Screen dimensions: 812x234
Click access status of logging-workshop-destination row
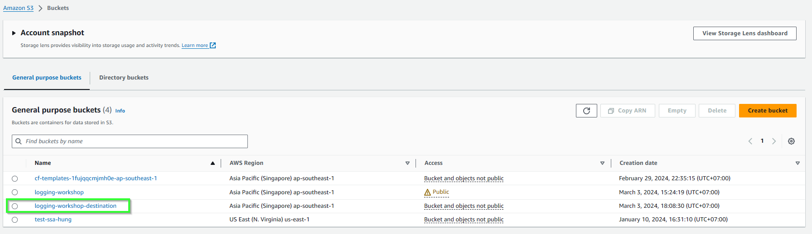[464, 206]
